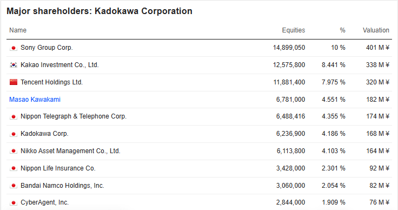Viewport: 398px width, 210px height.
Task: Click the China flag beside Tencent Holdings
Action: point(14,82)
